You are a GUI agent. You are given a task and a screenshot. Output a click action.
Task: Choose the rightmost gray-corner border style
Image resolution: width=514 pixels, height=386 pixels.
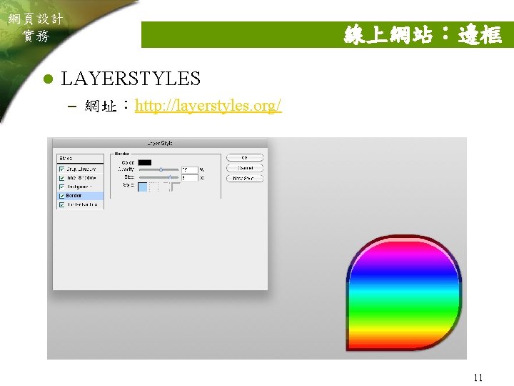click(176, 187)
